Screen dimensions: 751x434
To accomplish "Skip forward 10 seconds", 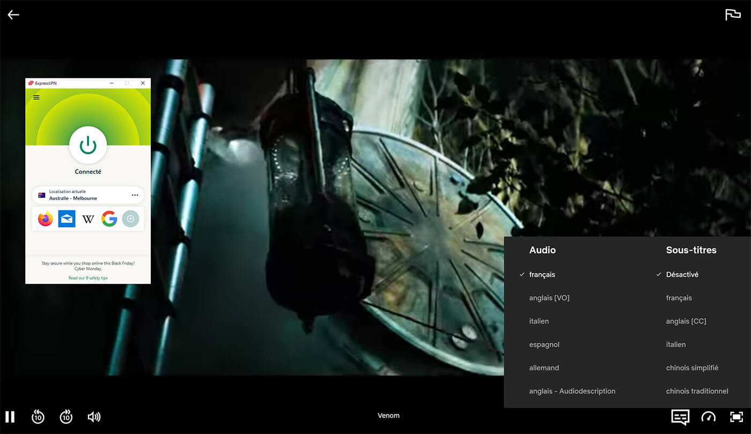I will (x=66, y=416).
